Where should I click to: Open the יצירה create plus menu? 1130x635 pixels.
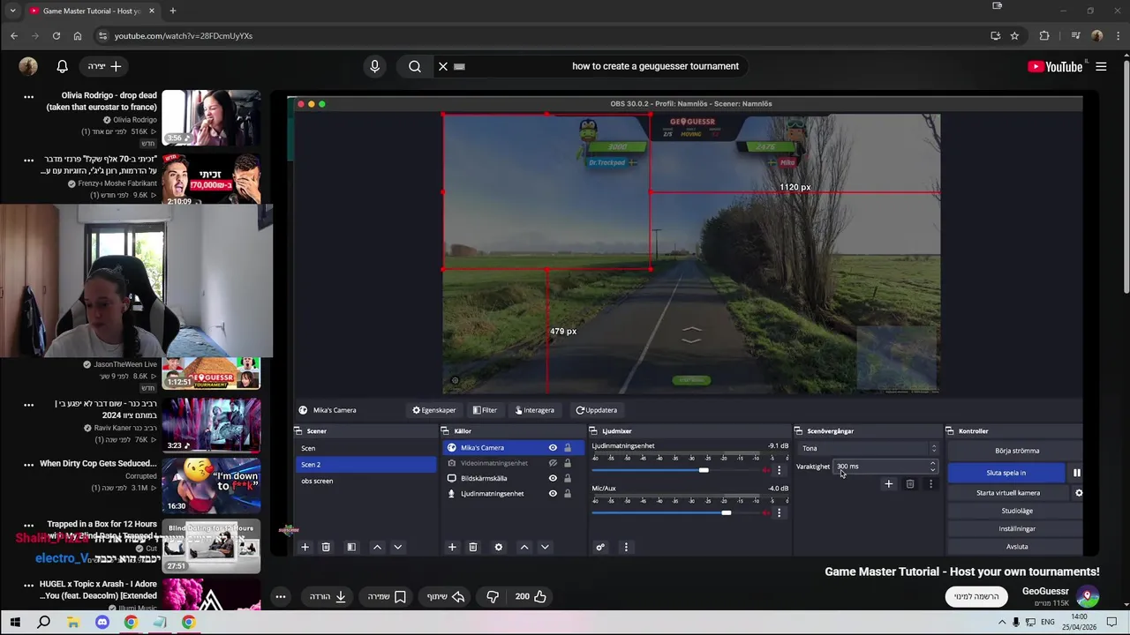105,66
